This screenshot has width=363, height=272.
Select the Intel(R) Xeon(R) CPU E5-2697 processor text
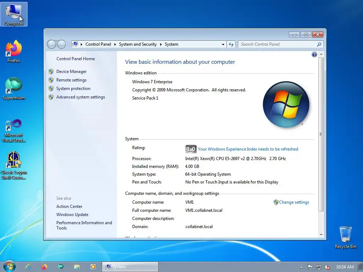point(235,159)
